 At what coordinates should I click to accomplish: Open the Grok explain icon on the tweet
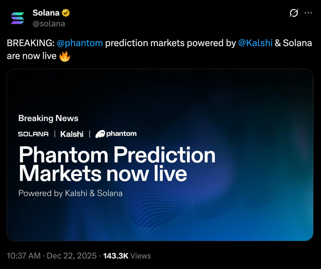[x=294, y=13]
